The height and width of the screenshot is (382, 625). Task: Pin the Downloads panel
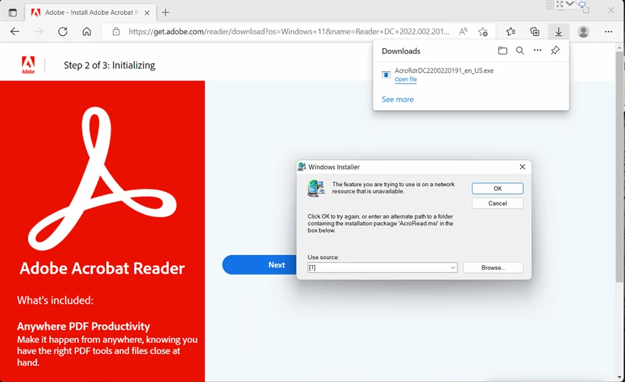555,50
